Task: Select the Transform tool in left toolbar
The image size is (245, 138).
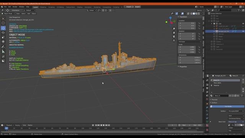Action: (x=3, y=42)
